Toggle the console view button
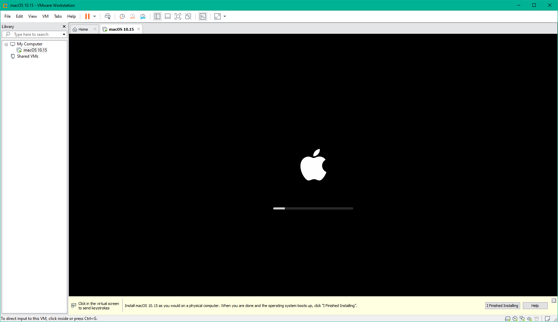The image size is (558, 322). pos(203,16)
